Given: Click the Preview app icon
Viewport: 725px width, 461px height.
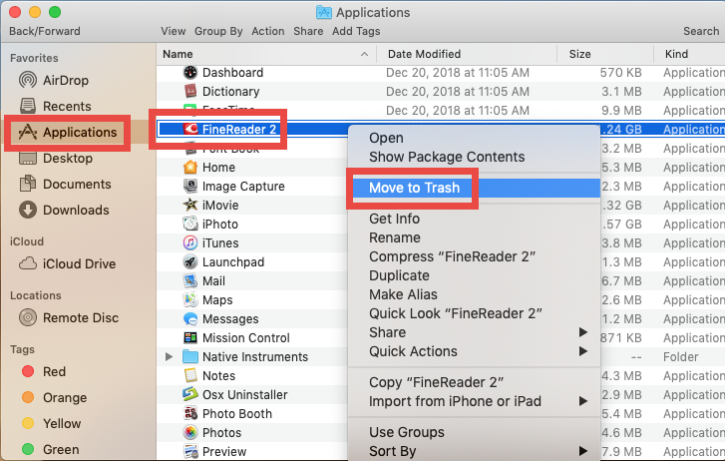Looking at the screenshot, I should (190, 451).
